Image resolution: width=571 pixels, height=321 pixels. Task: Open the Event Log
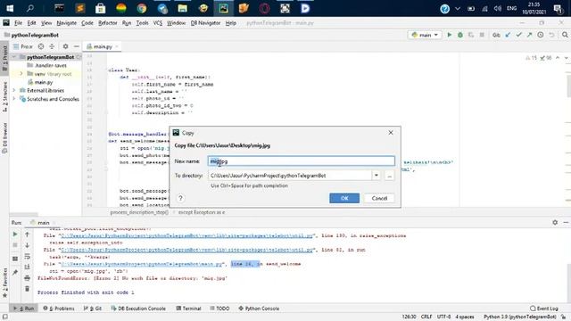pyautogui.click(x=544, y=309)
